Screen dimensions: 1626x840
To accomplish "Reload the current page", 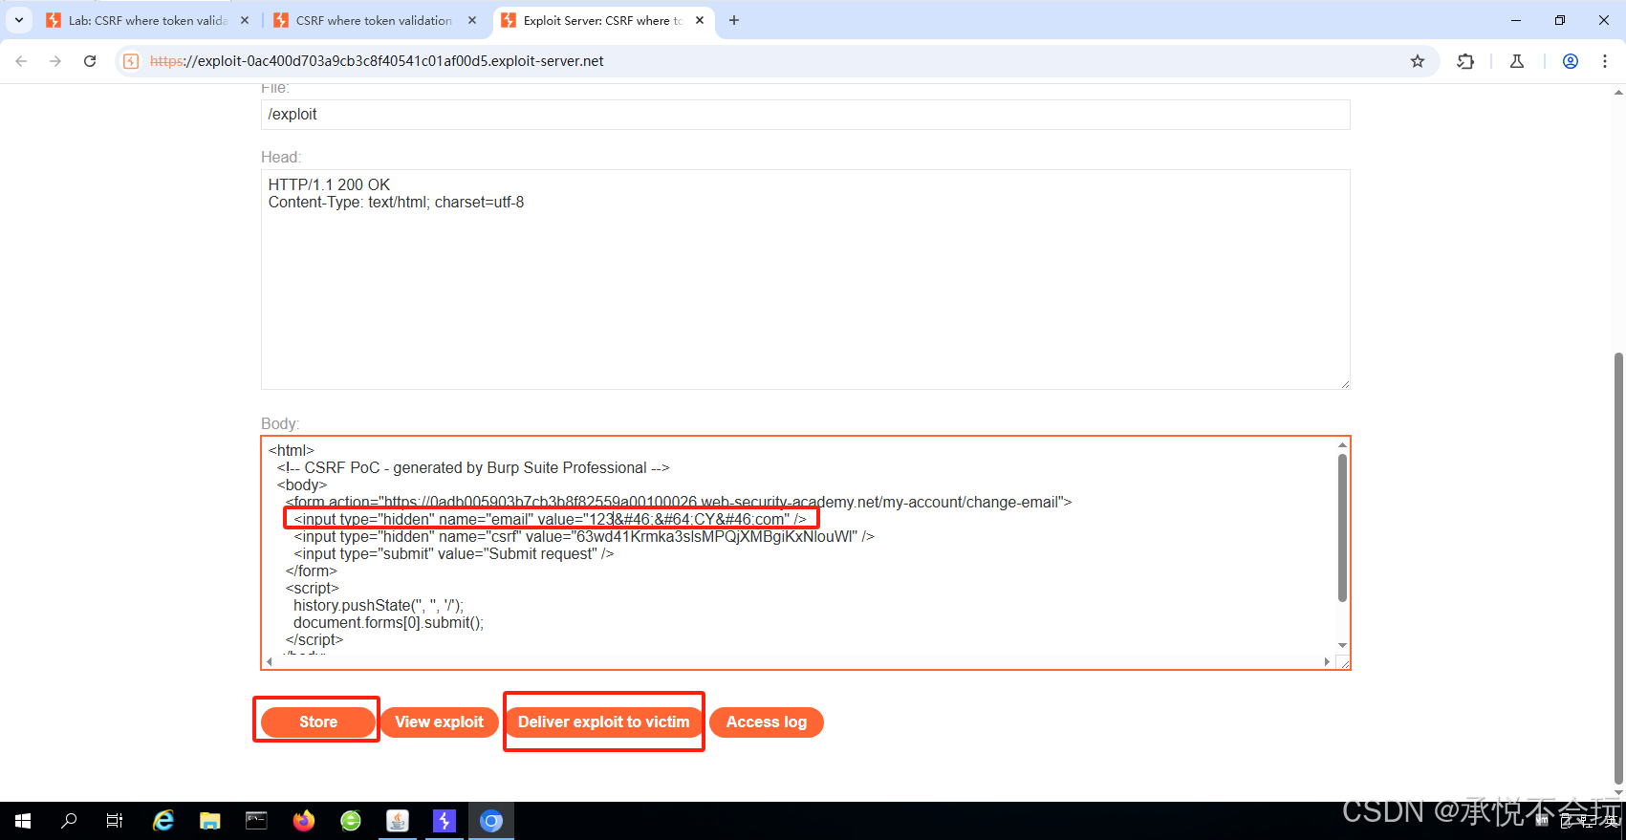I will [90, 61].
